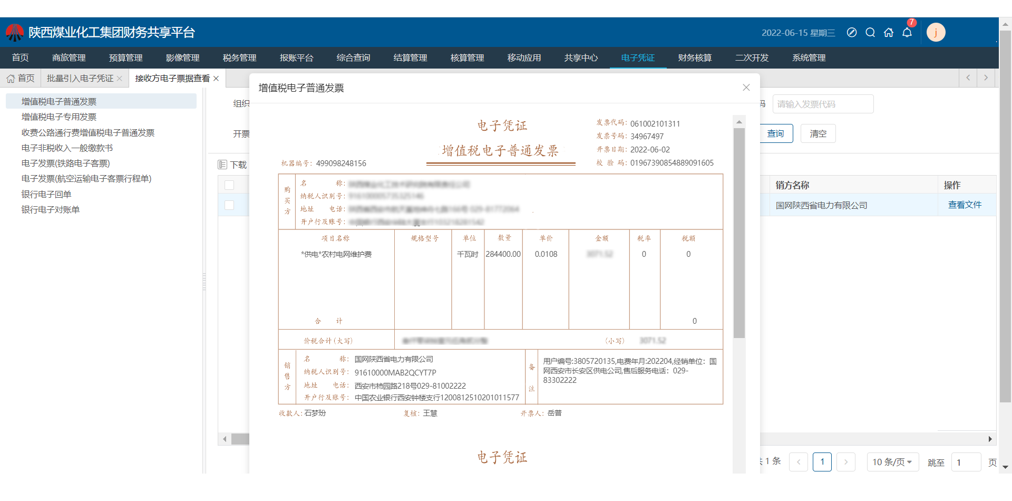
Task: Open the 查看文件 link
Action: pos(965,205)
